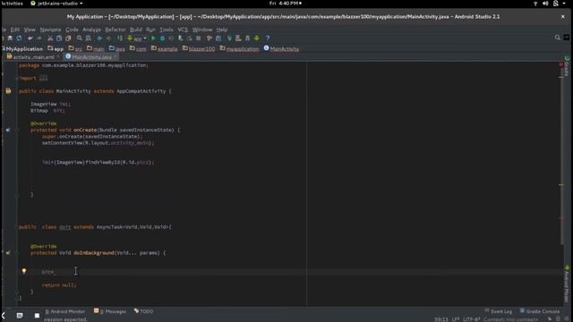Viewport: 573px width, 322px height.
Task: Open the Event Log panel
Action: pyautogui.click(x=498, y=311)
